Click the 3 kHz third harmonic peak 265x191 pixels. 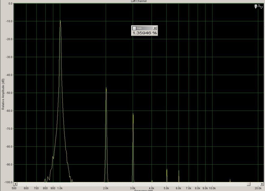[x=133, y=114]
